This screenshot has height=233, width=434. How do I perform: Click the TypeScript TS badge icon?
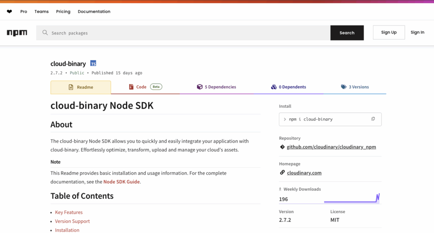[93, 63]
